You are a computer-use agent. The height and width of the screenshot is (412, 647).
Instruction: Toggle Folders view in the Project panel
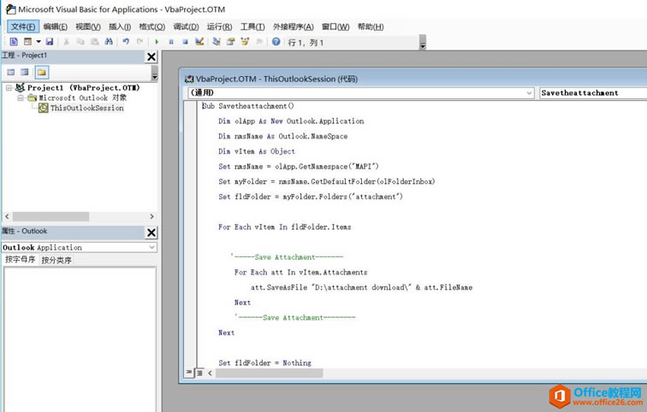[x=41, y=72]
